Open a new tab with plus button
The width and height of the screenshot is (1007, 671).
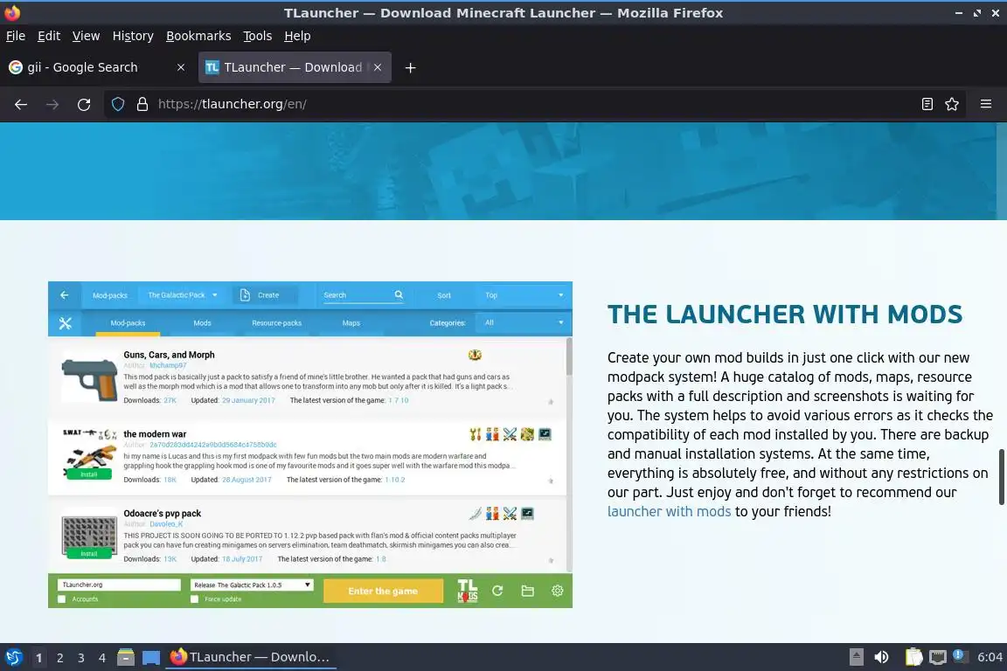pos(410,67)
